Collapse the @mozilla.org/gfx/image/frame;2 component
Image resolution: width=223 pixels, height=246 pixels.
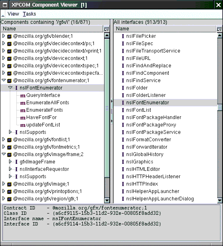[x=4, y=154]
